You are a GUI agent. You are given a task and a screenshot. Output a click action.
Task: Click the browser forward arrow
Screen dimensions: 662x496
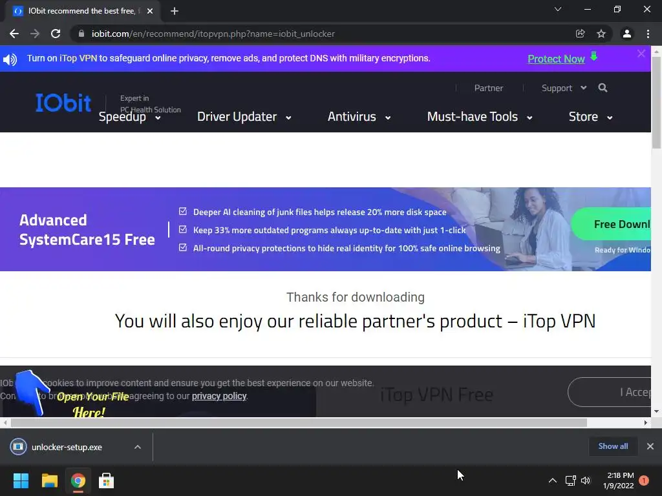point(35,34)
